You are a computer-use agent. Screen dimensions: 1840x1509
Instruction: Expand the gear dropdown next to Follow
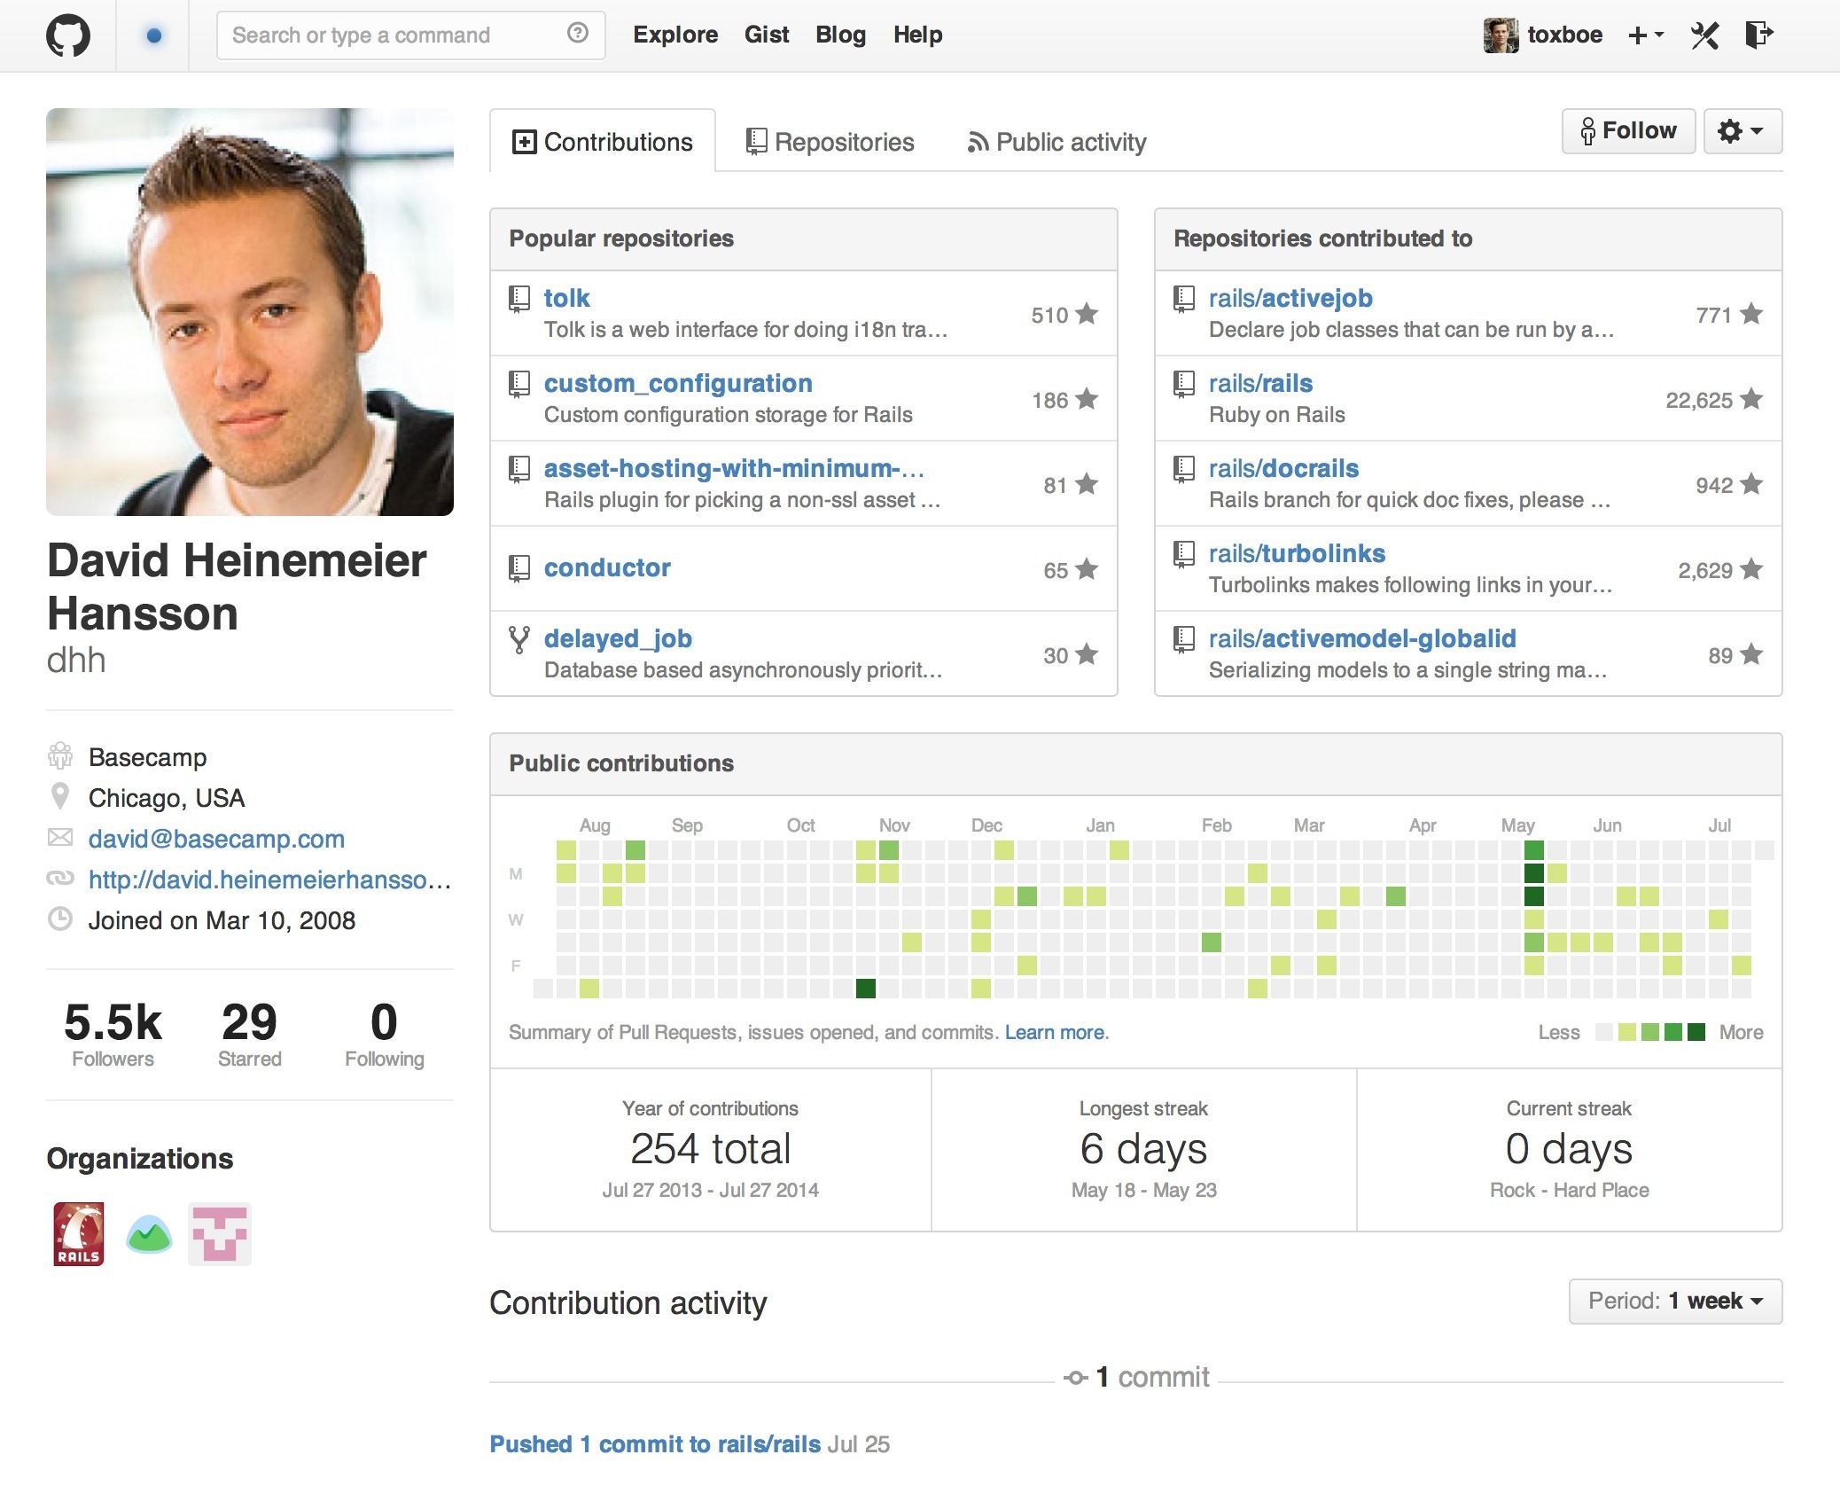pos(1742,131)
